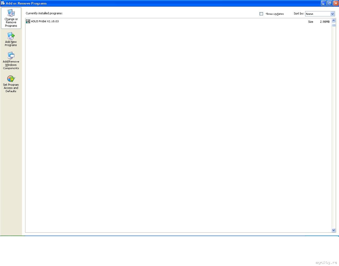Minimize the Add or Remove Programs window

click(324, 3)
